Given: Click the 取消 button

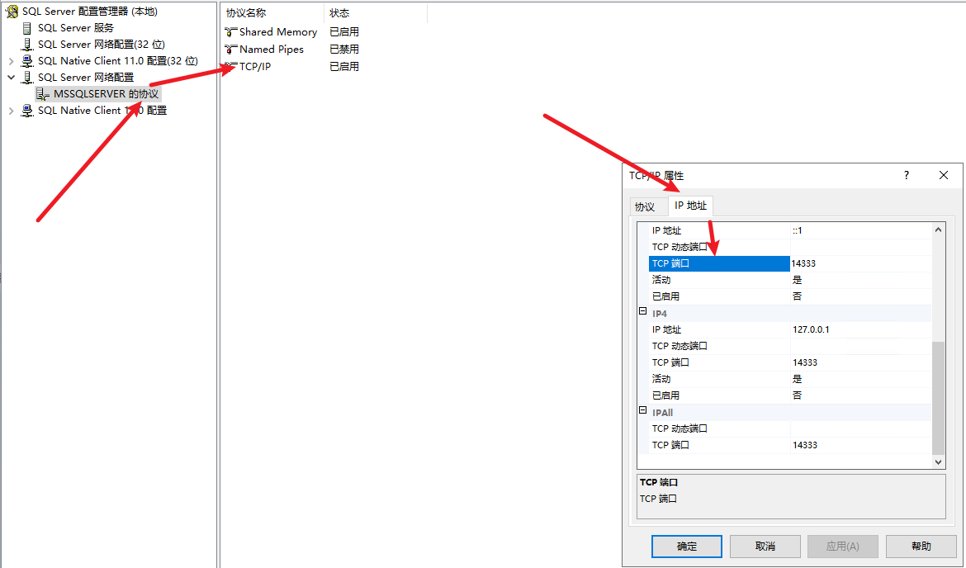Looking at the screenshot, I should coord(765,547).
